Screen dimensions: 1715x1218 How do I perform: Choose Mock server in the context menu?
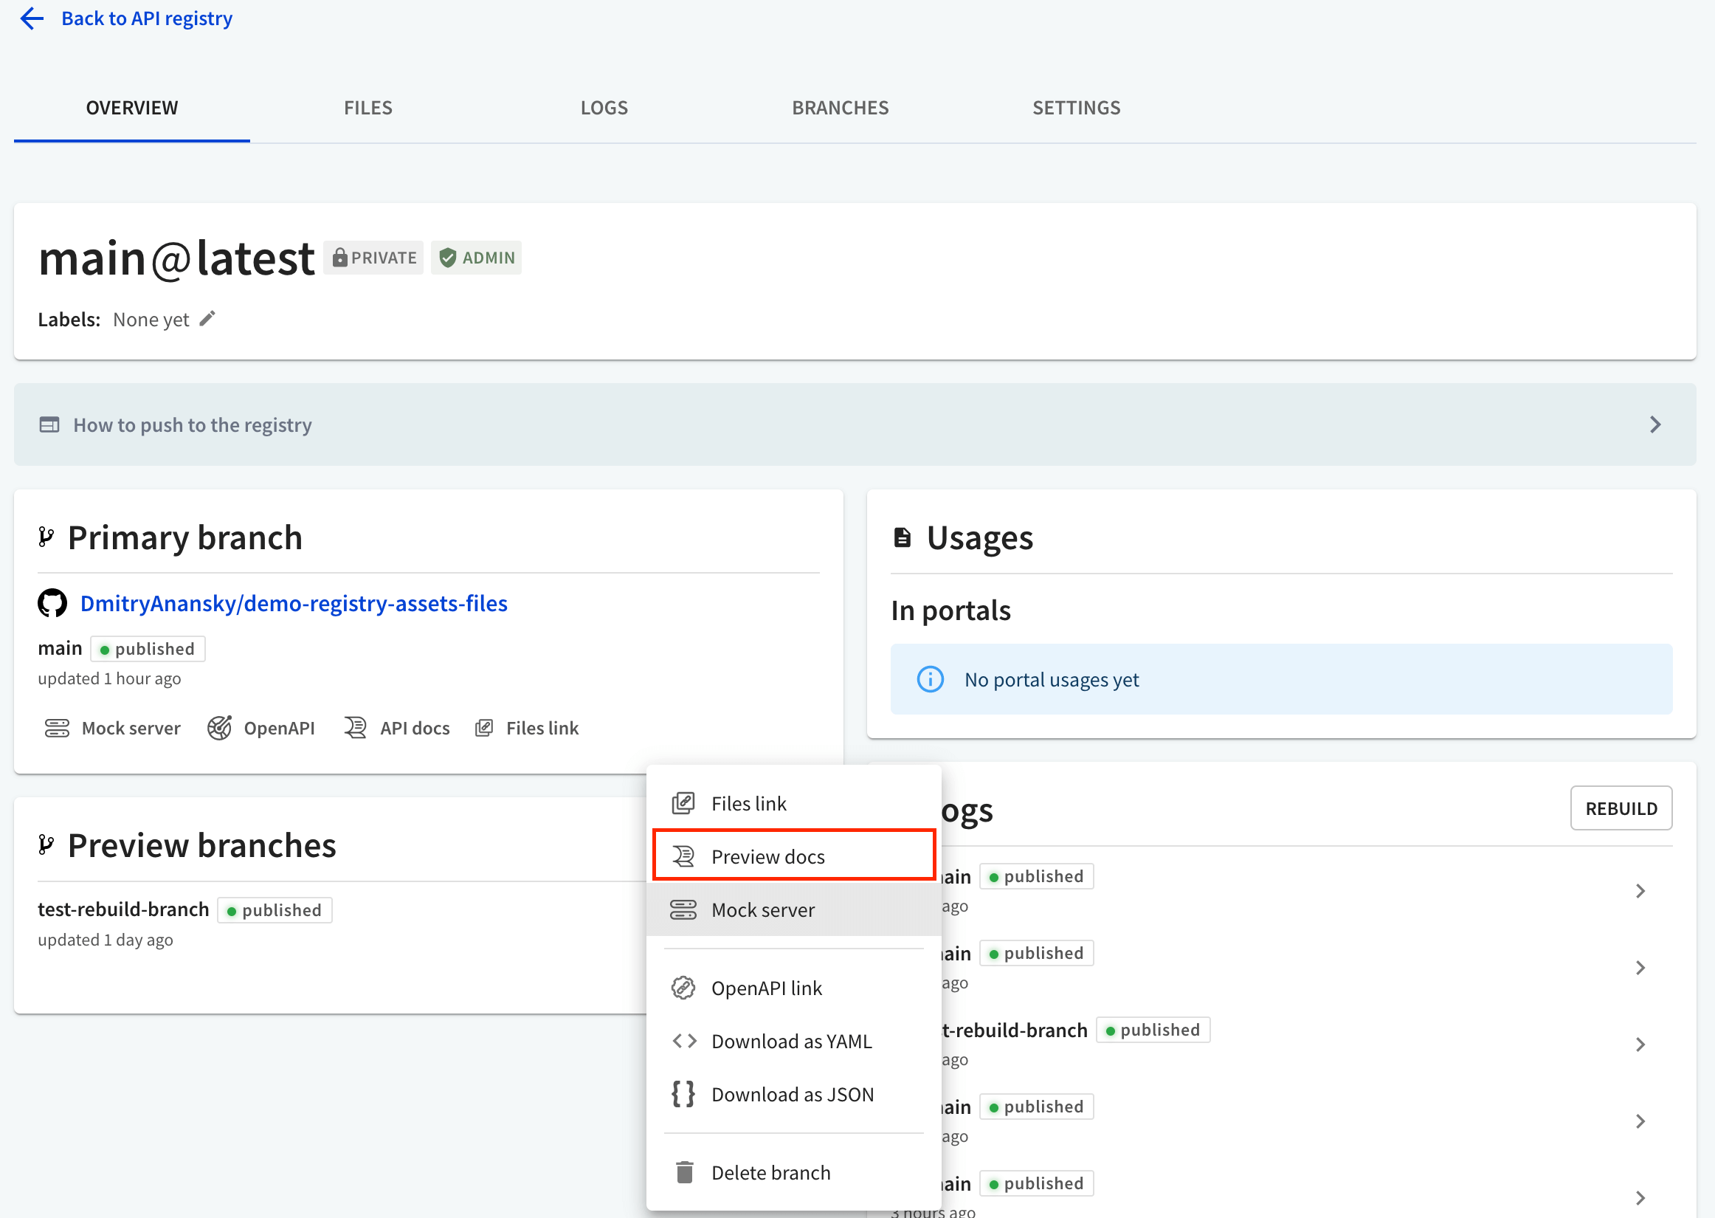pos(794,909)
